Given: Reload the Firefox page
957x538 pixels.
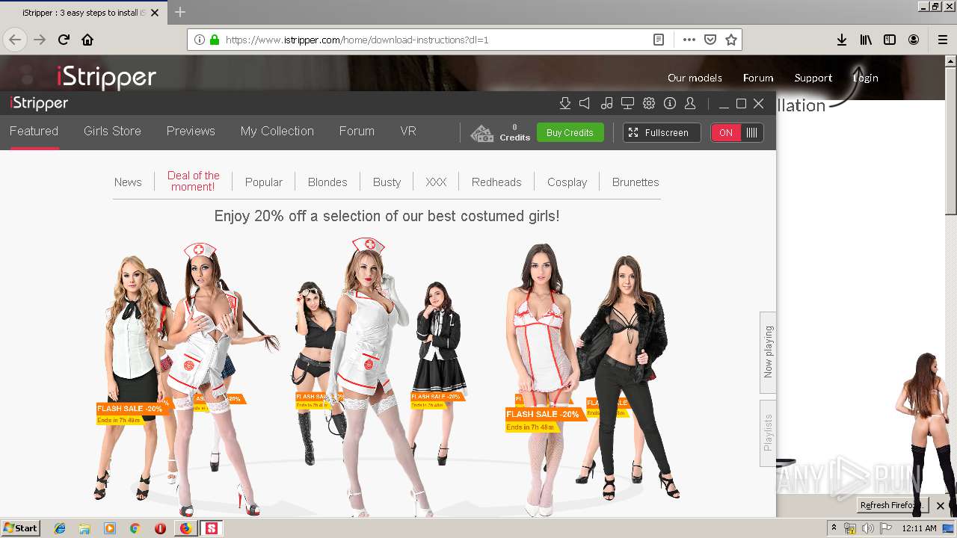Looking at the screenshot, I should coord(64,40).
